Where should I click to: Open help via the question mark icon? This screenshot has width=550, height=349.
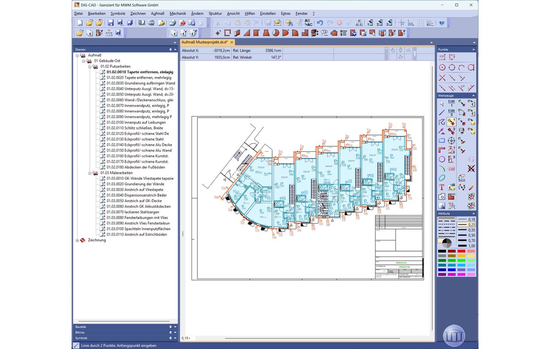click(441, 23)
